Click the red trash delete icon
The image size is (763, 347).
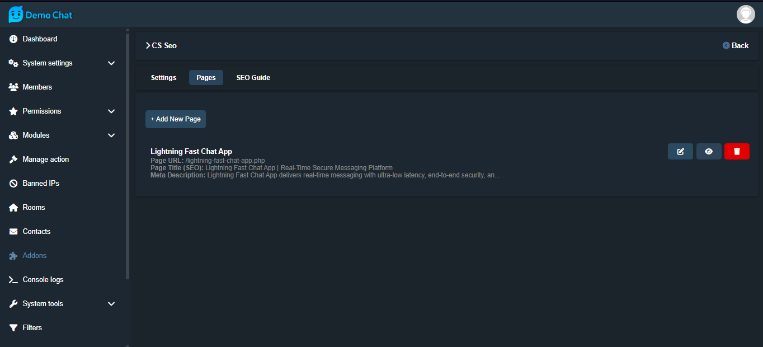(x=737, y=152)
